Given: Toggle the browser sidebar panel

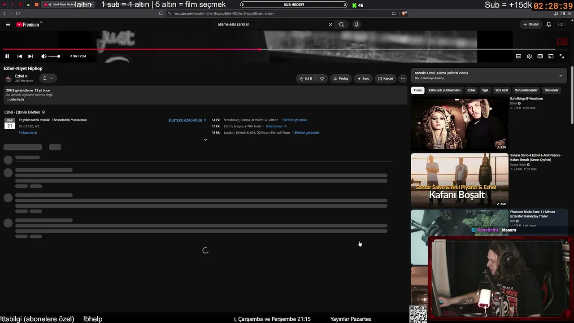Looking at the screenshot, I should [x=563, y=13].
